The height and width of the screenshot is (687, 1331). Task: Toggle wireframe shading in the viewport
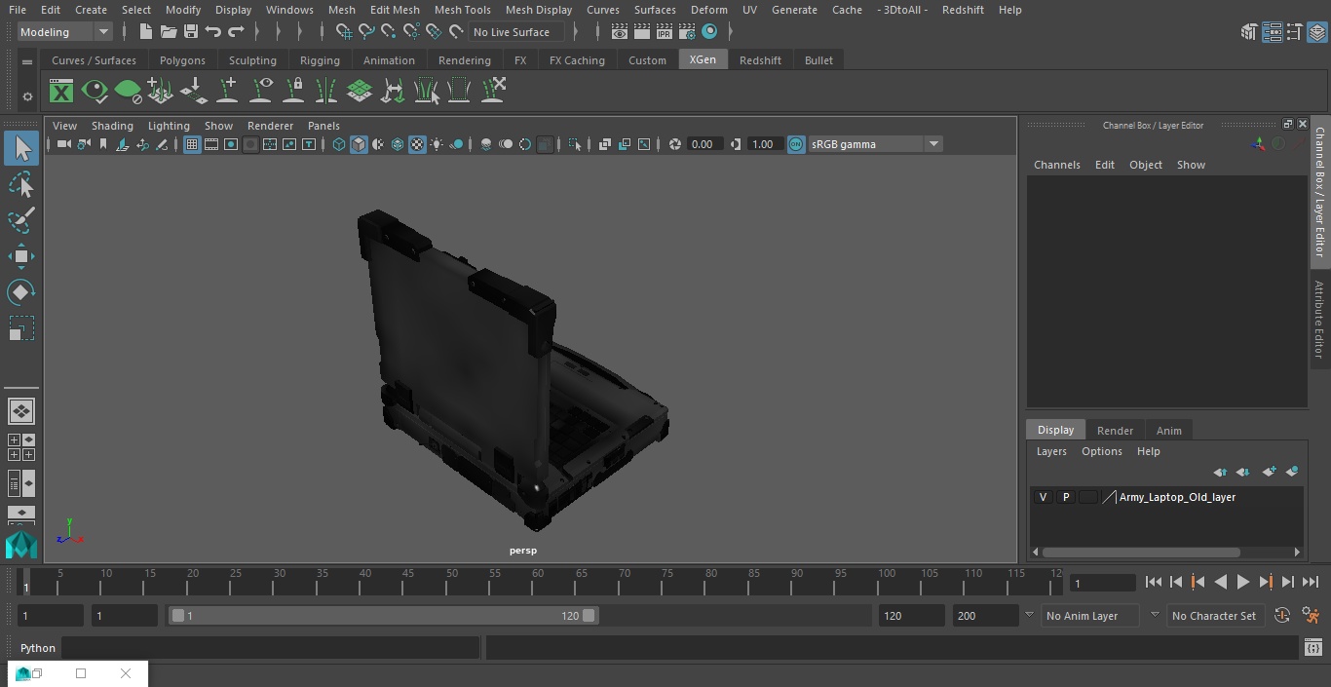click(339, 144)
